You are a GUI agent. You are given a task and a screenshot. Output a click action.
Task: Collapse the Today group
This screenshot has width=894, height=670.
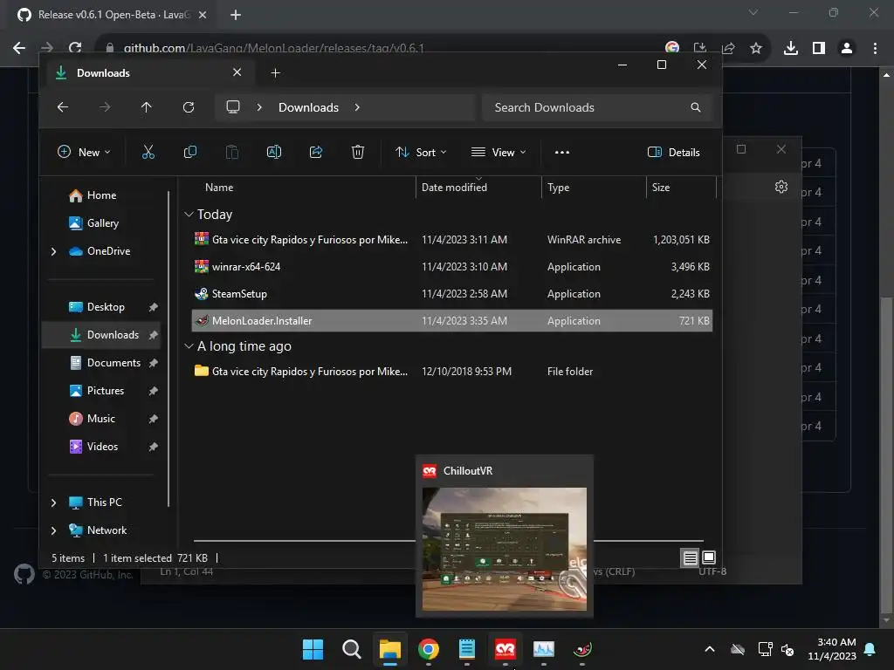pyautogui.click(x=189, y=215)
